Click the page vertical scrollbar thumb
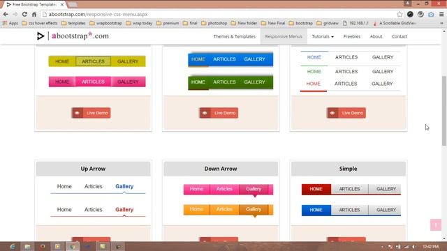 click(444, 111)
